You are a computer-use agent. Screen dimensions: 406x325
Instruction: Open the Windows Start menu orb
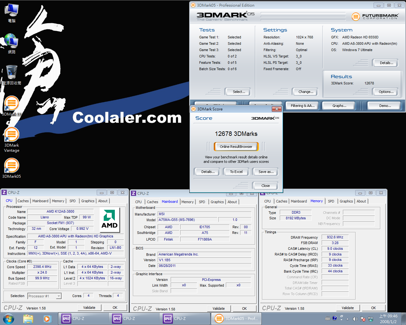(x=8, y=318)
